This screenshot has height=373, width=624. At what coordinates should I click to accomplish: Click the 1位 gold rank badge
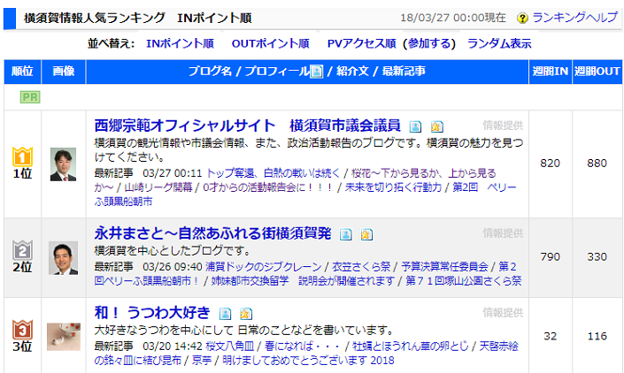click(21, 156)
